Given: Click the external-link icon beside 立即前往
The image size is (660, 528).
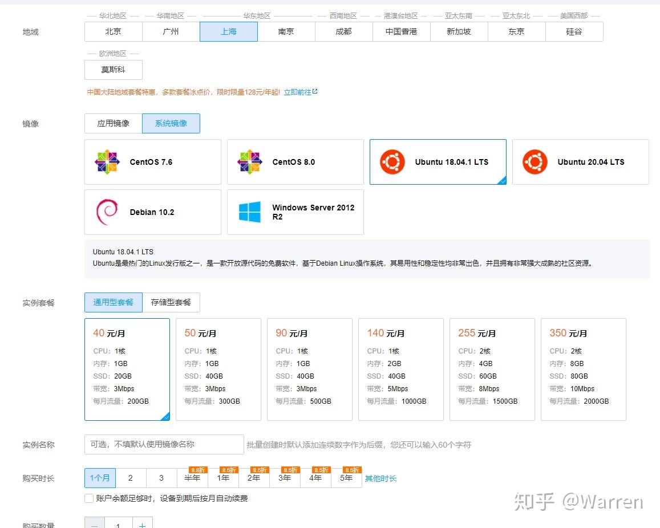Looking at the screenshot, I should tap(315, 91).
